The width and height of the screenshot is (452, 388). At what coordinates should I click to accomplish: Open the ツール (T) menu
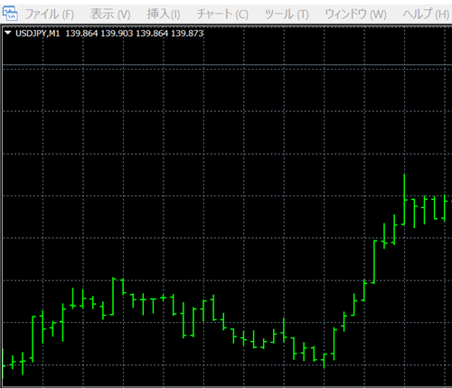tap(287, 14)
